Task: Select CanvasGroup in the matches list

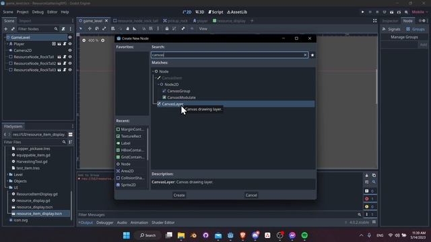Action: tap(178, 91)
